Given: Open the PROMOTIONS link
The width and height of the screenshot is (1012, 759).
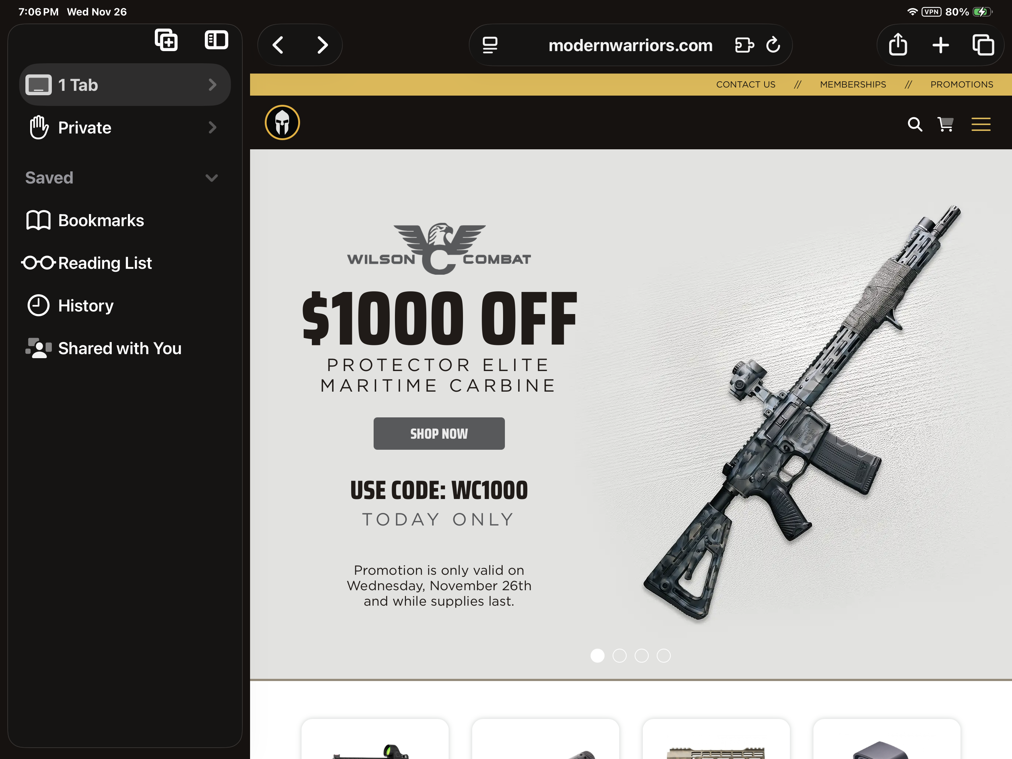Looking at the screenshot, I should coord(962,84).
